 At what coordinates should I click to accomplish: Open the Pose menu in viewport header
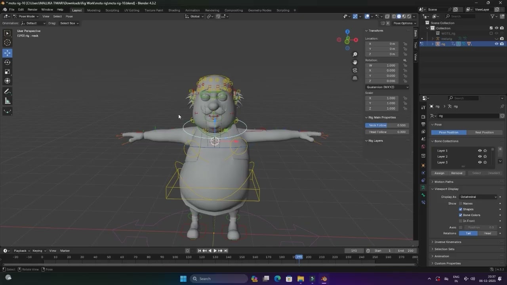point(69,16)
